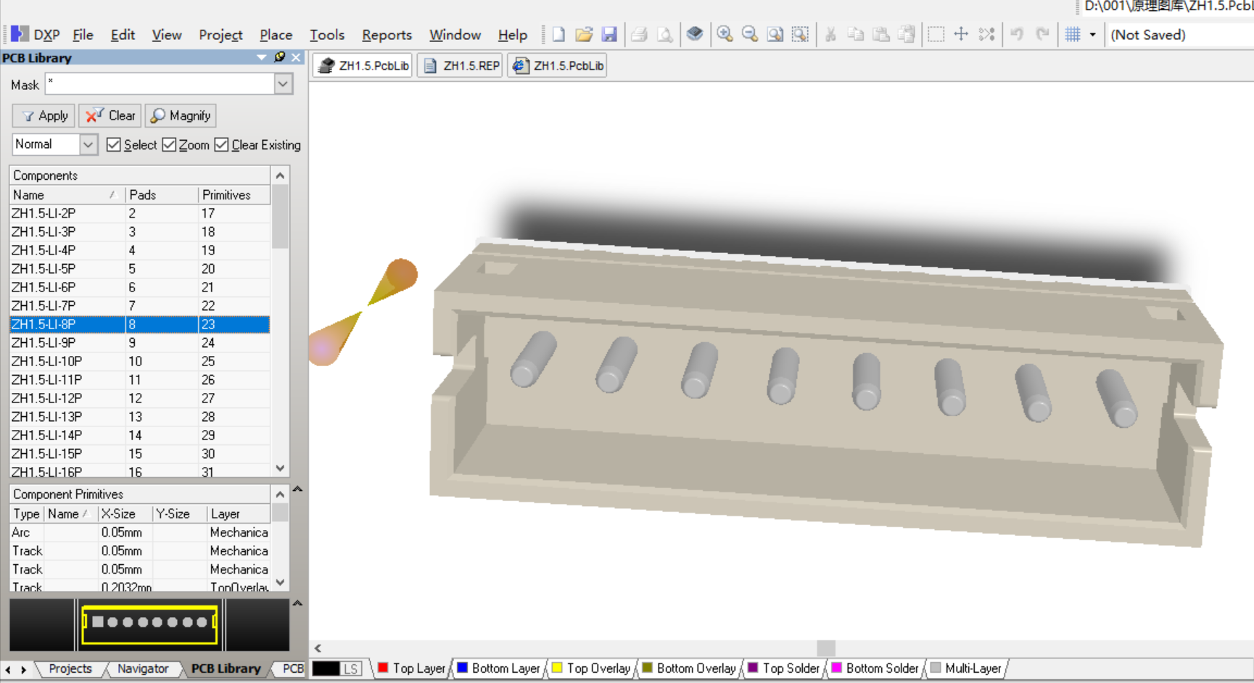Viewport: 1254px width, 683px height.
Task: Click the Redo arrow icon
Action: click(1042, 34)
